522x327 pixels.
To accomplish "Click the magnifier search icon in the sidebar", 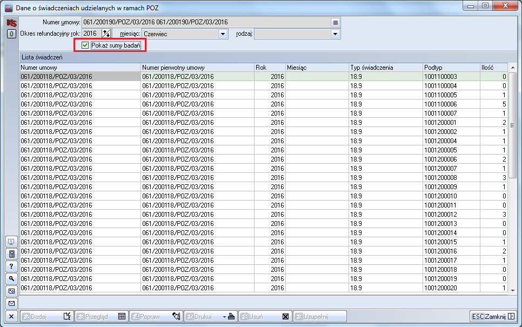I will pyautogui.click(x=11, y=279).
